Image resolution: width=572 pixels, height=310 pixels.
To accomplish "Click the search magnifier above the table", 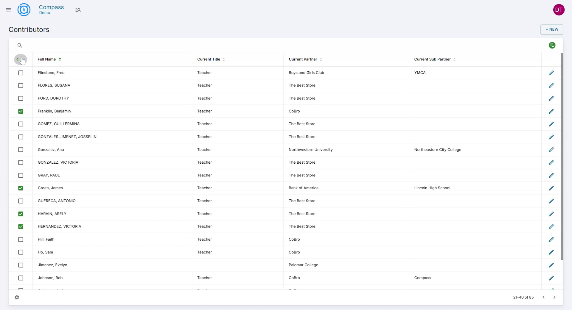I will coord(20,45).
